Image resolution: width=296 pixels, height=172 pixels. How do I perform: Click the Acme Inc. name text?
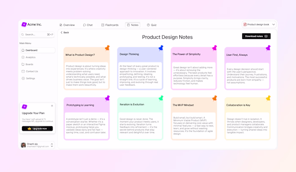[35, 25]
